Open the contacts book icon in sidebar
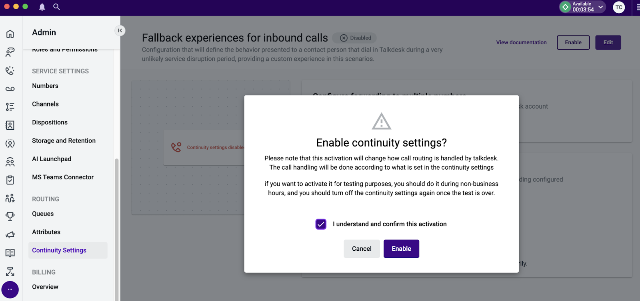Image resolution: width=640 pixels, height=301 pixels. point(10,125)
